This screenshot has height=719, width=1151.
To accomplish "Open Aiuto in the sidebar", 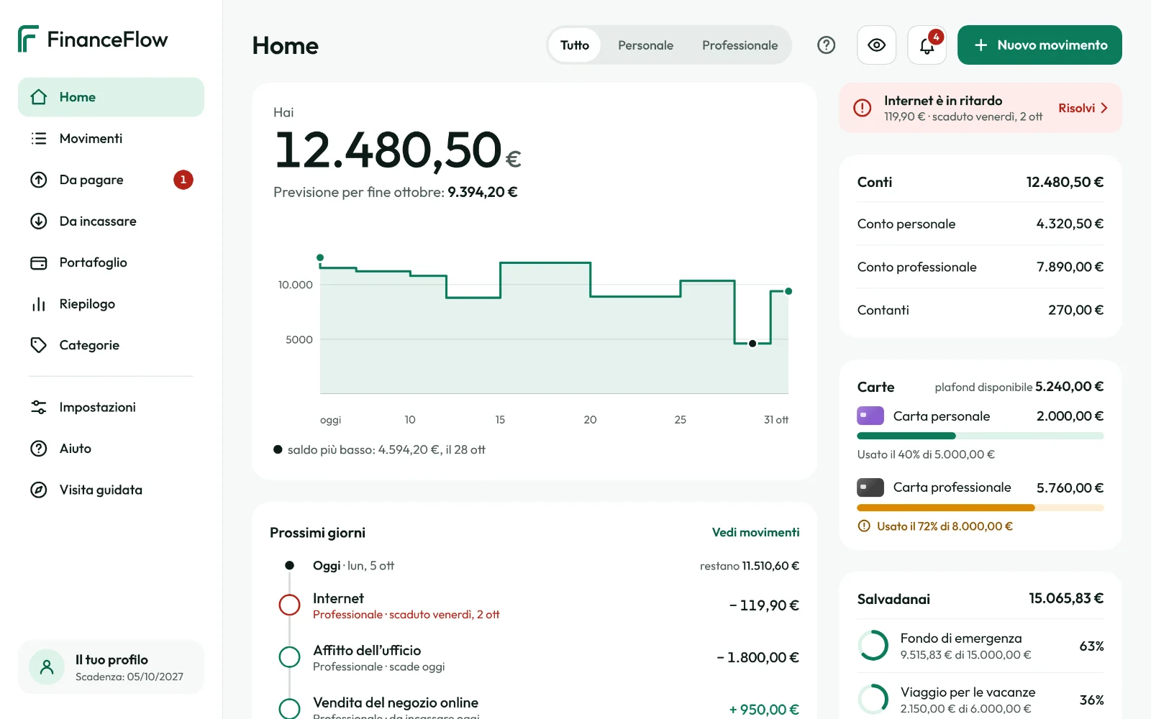I will point(111,449).
